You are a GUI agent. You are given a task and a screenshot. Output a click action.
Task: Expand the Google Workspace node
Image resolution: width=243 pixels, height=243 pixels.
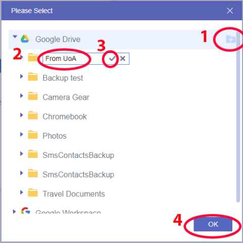point(14,212)
